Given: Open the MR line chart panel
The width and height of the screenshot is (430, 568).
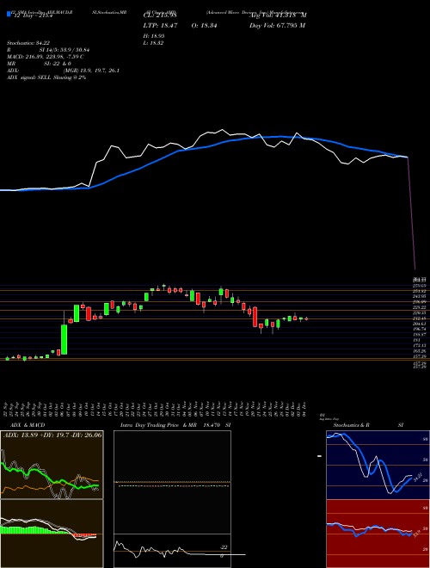Looking at the screenshot, I should tap(172, 551).
